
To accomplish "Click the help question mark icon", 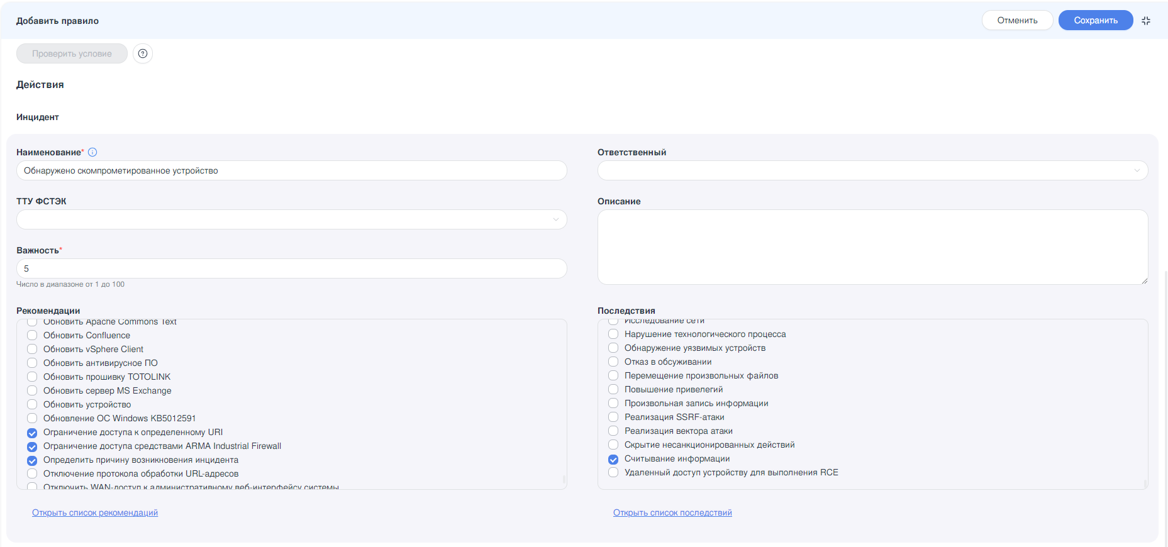I will point(143,53).
